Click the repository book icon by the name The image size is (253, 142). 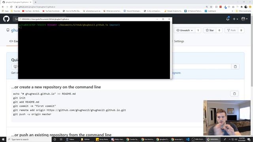pos(8,30)
